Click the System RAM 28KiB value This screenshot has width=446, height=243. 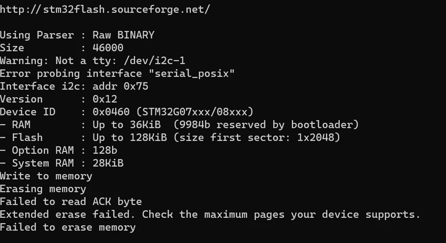pos(108,163)
